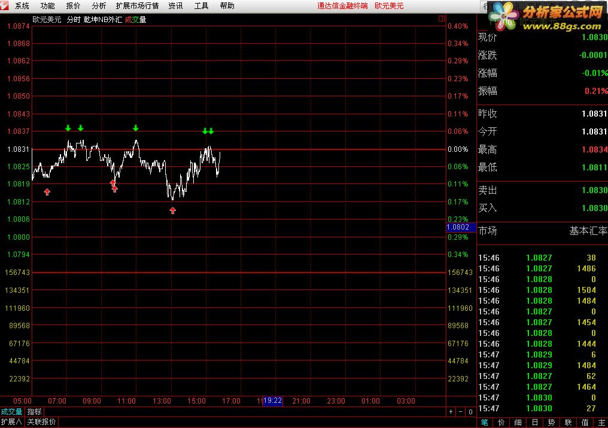
Task: Click the red buy arrow near 06:30
Action: [47, 192]
